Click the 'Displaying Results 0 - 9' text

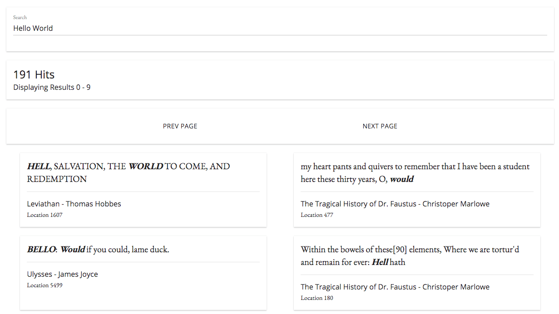[x=51, y=87]
